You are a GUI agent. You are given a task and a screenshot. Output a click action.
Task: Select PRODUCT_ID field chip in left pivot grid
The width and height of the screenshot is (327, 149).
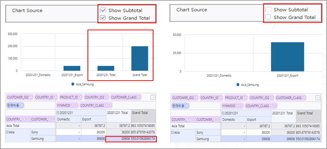pos(71,97)
